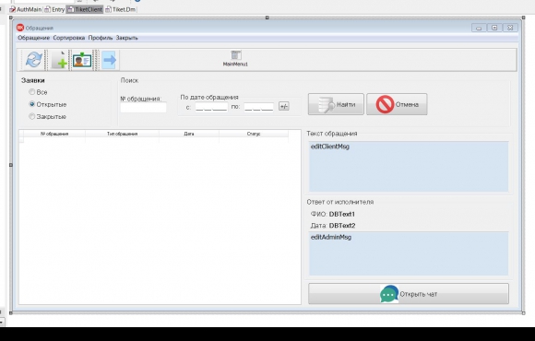Open the Обращение menu

[x=34, y=38]
